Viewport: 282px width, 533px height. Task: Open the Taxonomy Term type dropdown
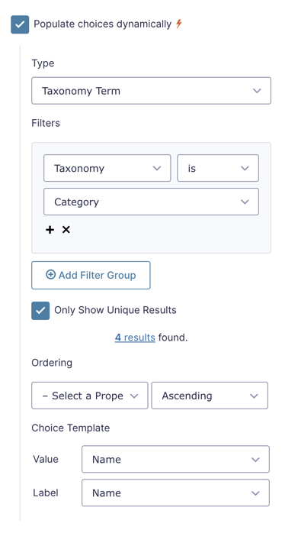[x=151, y=91]
